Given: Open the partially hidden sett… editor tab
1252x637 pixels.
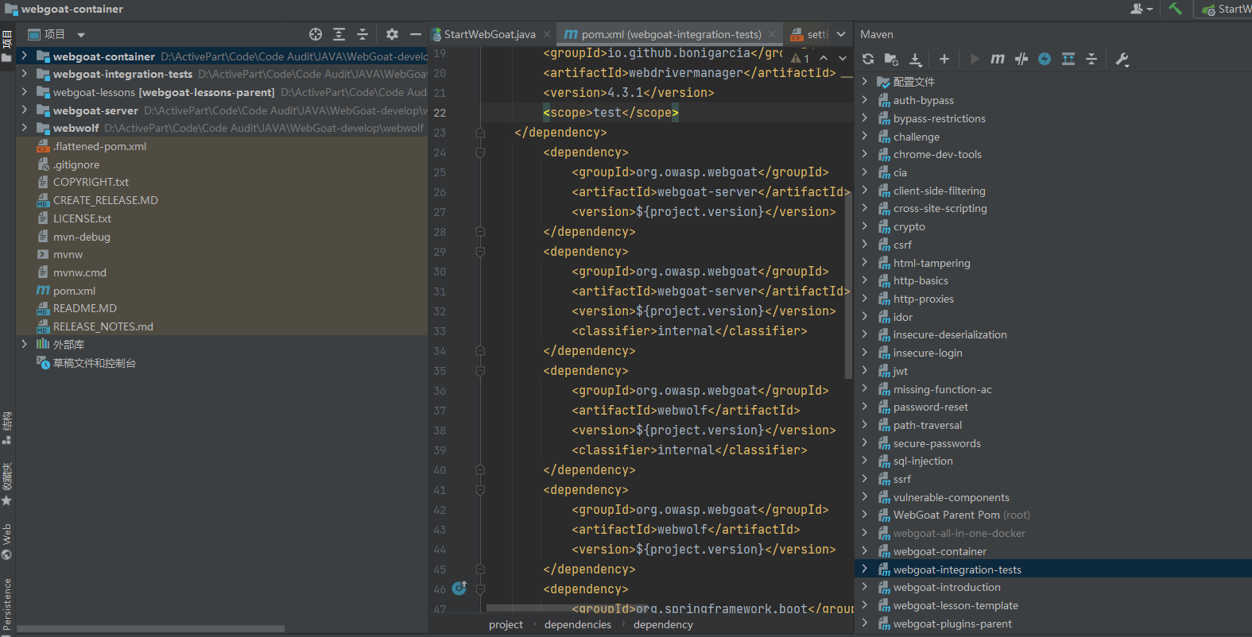Looking at the screenshot, I should point(808,34).
